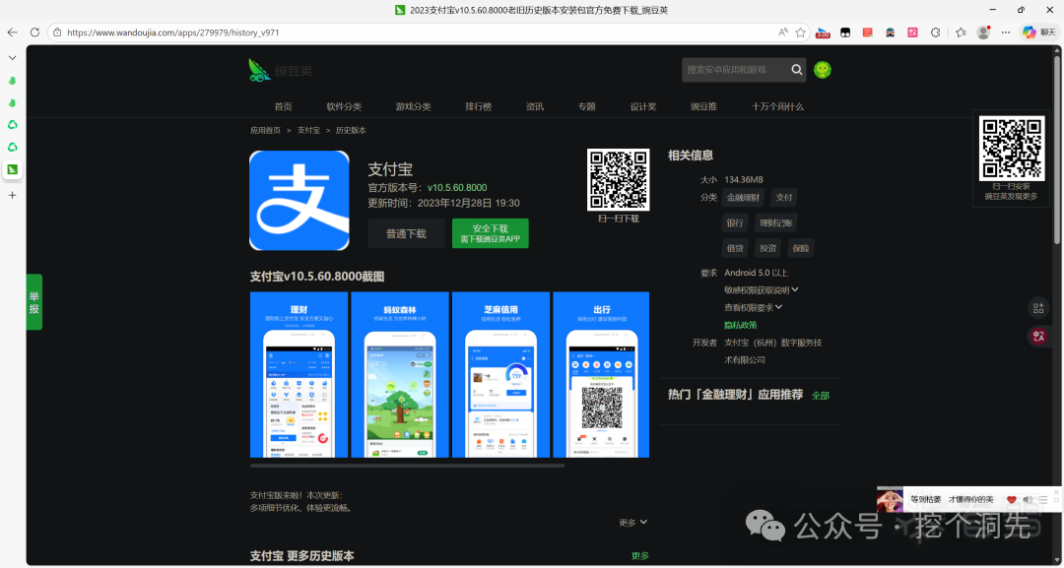Add a new tab with the sidebar plus
Viewport: 1064px width, 568px height.
(12, 195)
